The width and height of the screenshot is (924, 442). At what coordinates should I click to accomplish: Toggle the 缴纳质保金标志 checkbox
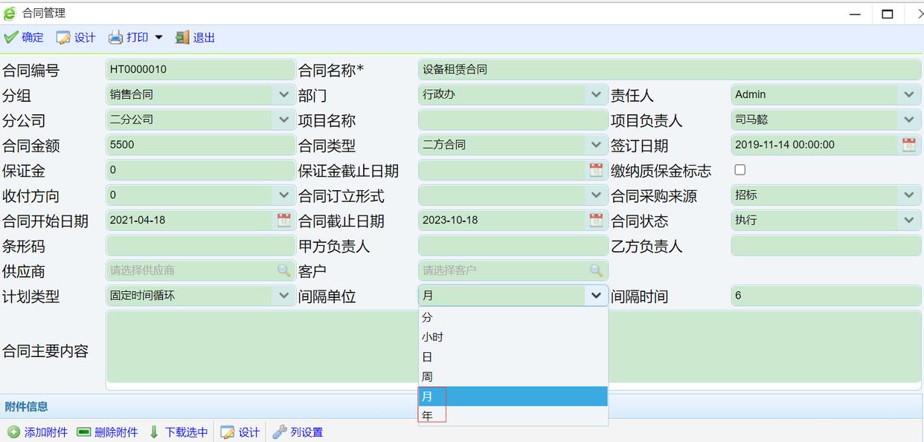(739, 170)
